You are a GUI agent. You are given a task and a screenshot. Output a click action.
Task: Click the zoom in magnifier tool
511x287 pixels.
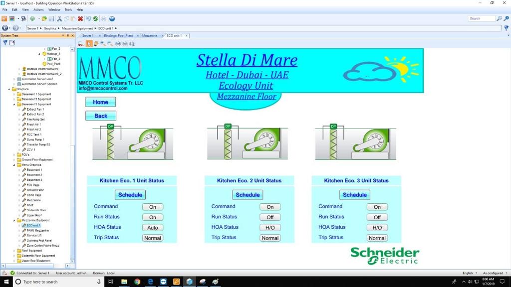[x=103, y=44]
